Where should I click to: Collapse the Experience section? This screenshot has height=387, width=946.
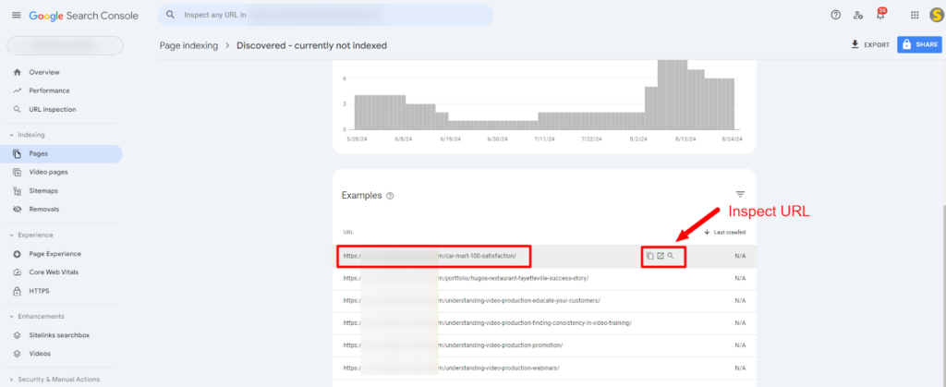(30, 236)
